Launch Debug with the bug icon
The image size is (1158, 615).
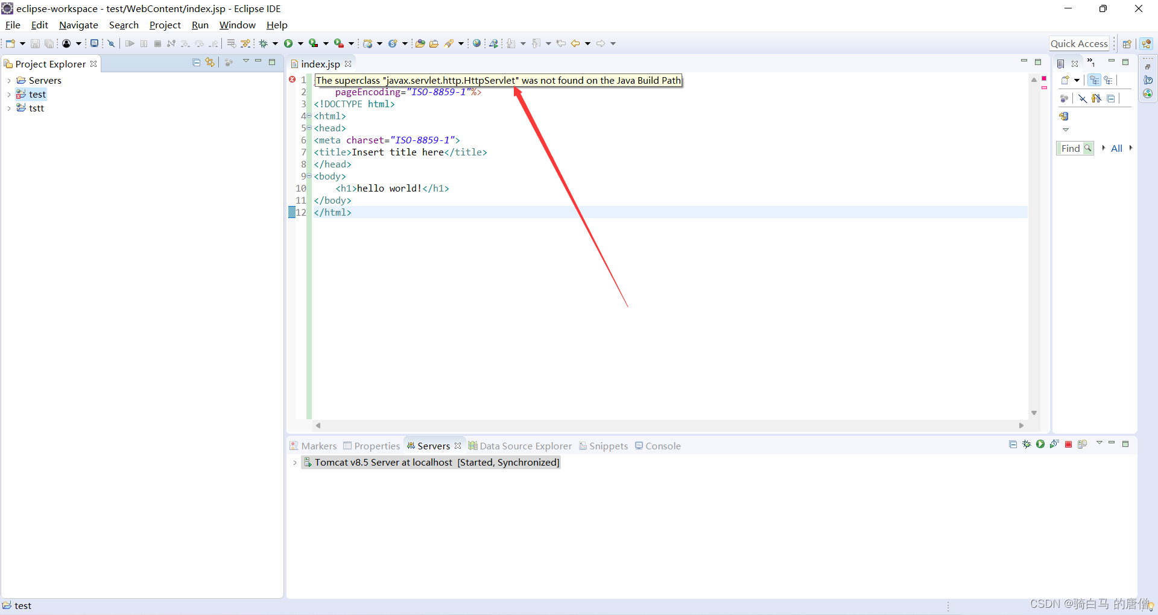264,43
